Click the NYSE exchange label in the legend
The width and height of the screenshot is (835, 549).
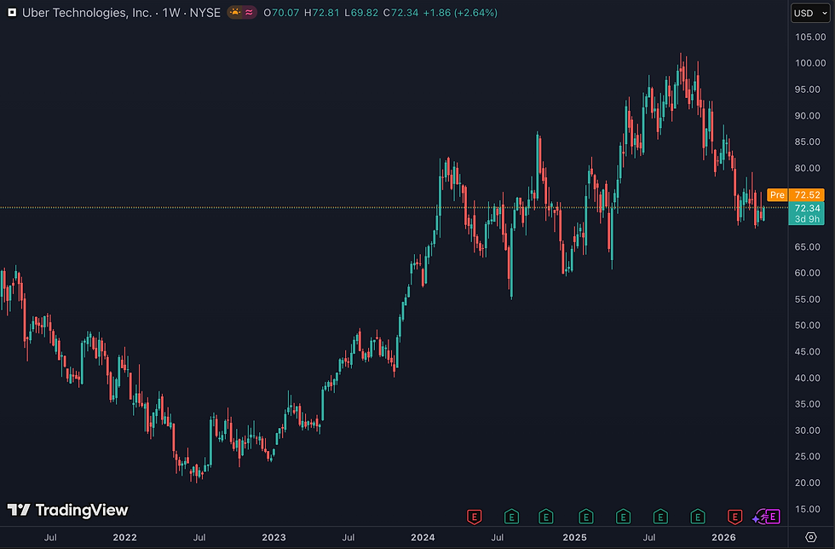(205, 12)
